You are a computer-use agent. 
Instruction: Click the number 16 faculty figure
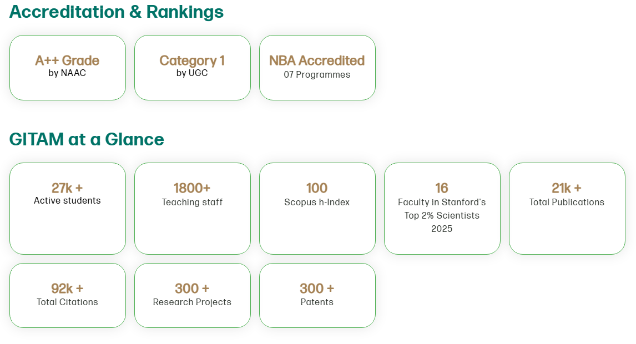tap(442, 188)
